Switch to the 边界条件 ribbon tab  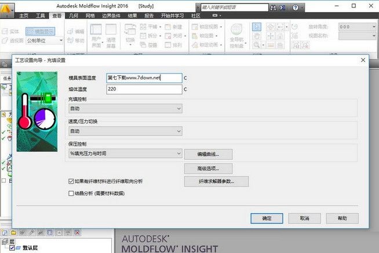111,16
